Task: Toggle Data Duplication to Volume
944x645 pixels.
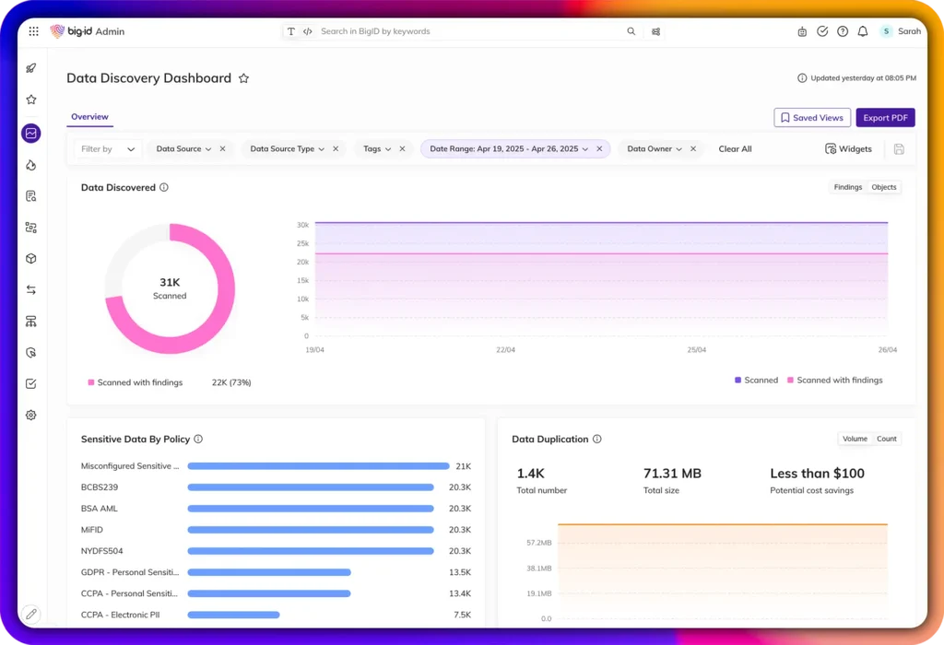Action: click(855, 439)
